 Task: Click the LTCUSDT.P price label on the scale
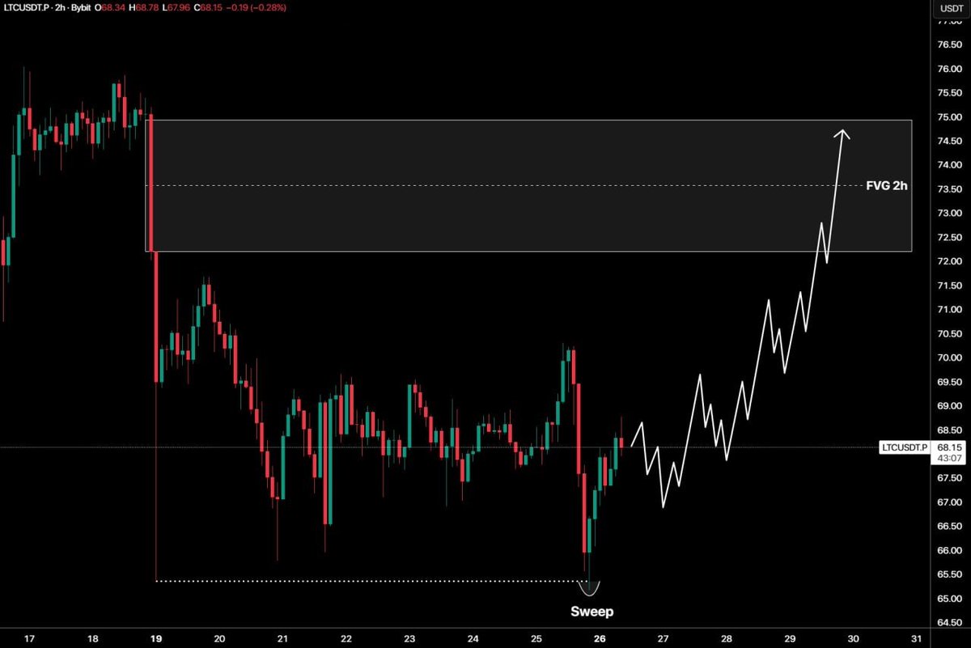pos(905,447)
